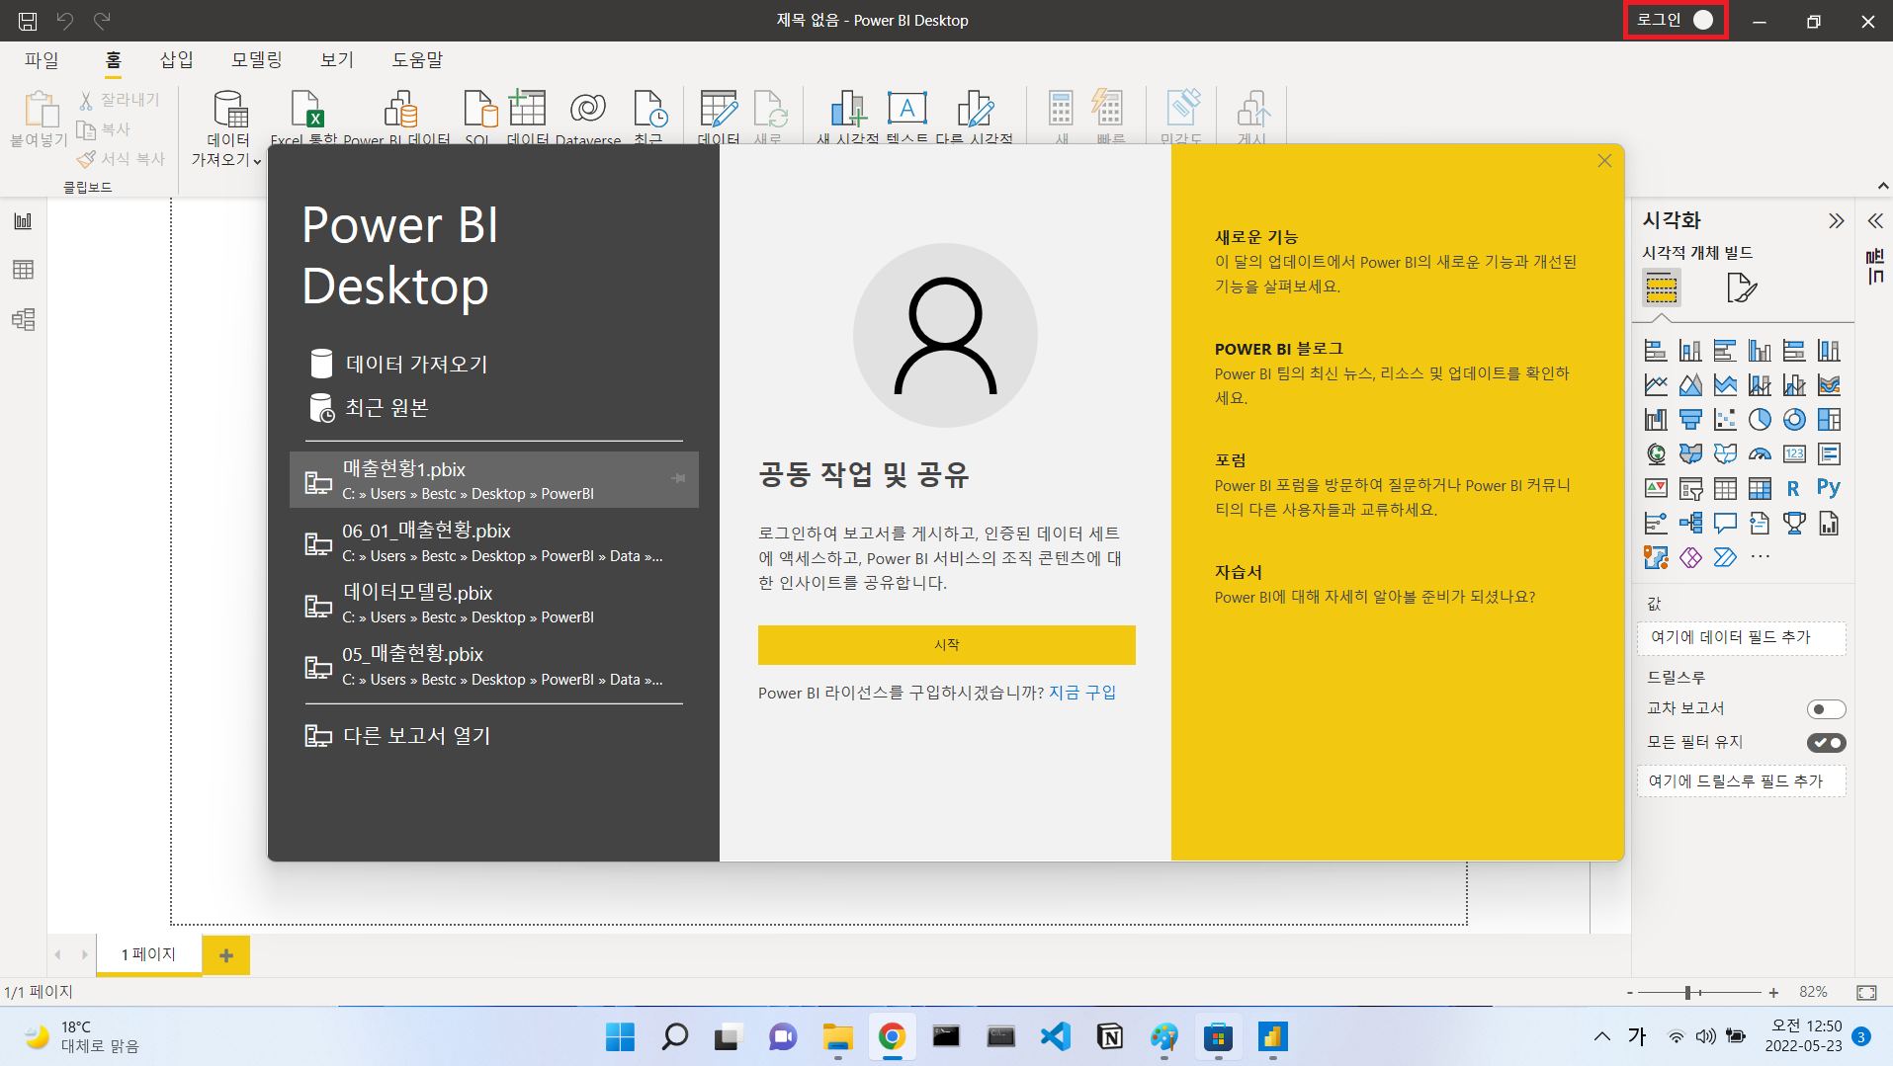Select the card visual with 123
This screenshot has height=1066, width=1893.
point(1794,454)
